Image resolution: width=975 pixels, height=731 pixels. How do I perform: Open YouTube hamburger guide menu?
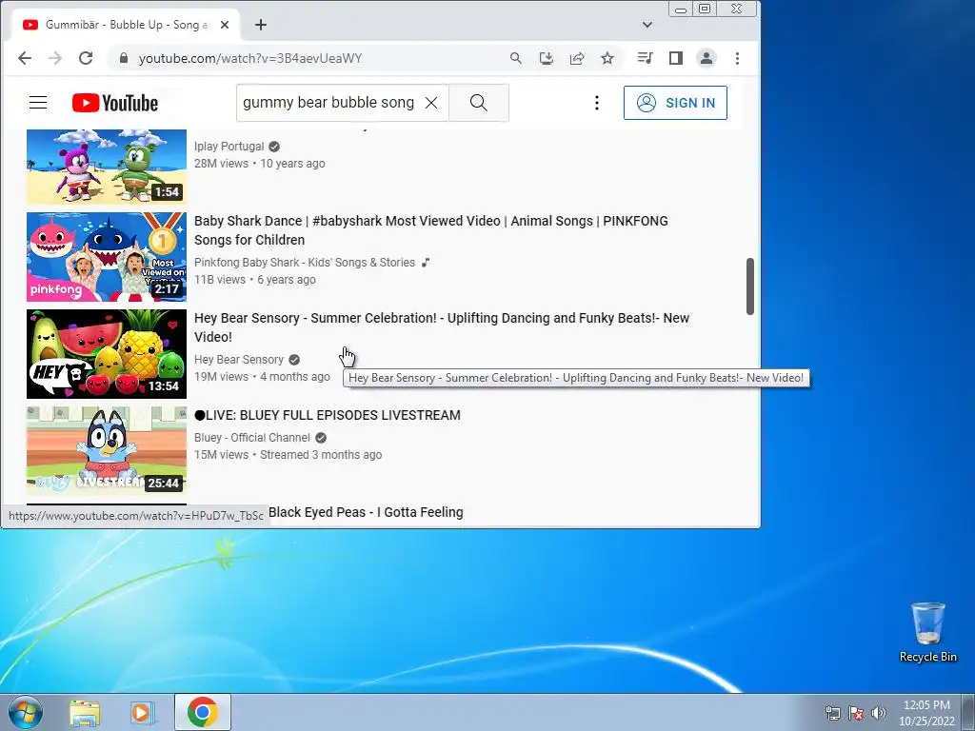(38, 103)
